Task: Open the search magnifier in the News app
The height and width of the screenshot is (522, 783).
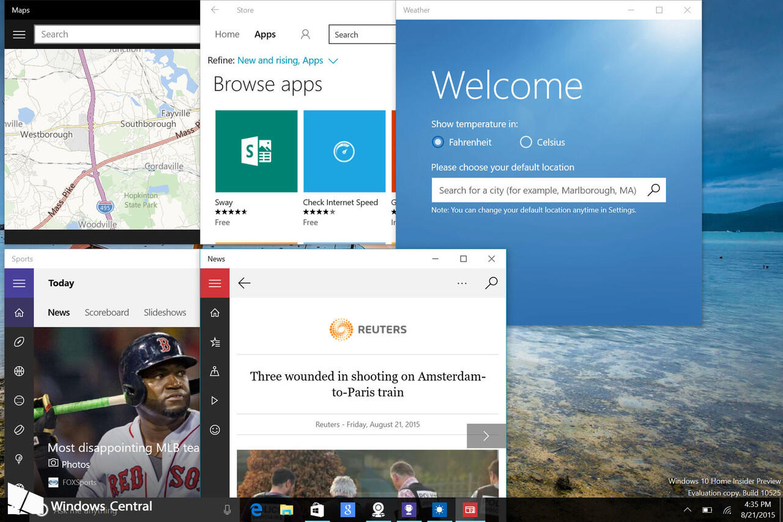Action: pos(491,283)
